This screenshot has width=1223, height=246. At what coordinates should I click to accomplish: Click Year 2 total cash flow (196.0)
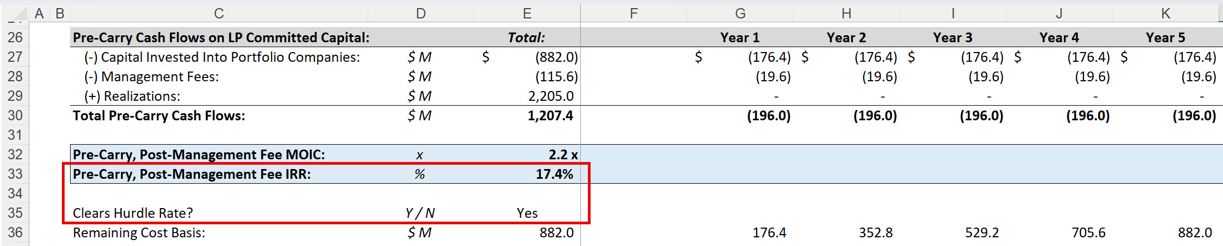click(875, 115)
